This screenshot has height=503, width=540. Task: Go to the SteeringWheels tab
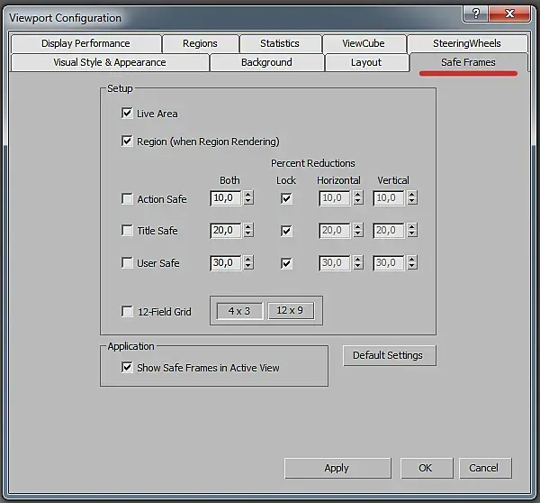point(467,43)
